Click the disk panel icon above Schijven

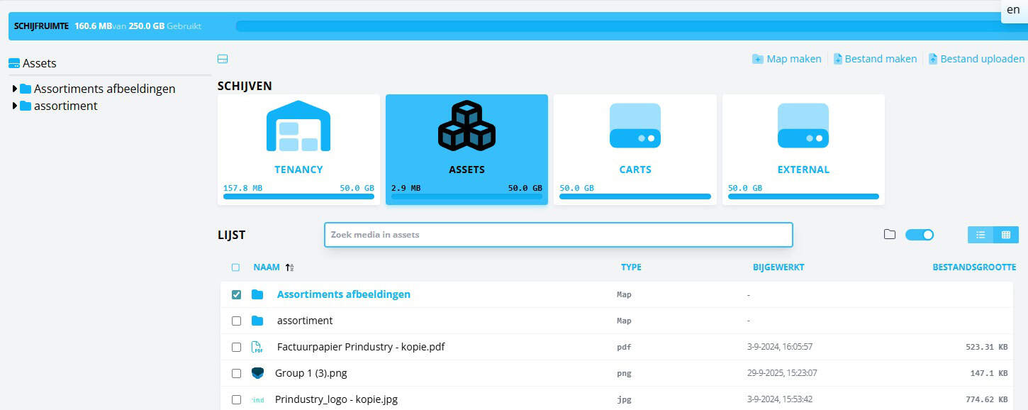[x=222, y=59]
